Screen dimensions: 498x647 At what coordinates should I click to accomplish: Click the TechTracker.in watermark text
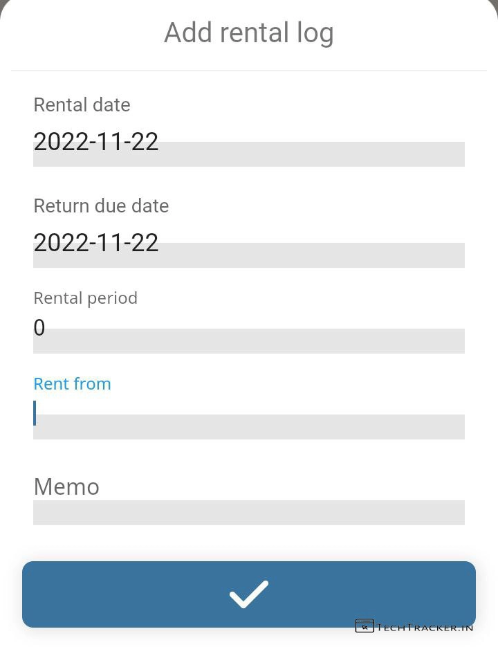point(425,627)
